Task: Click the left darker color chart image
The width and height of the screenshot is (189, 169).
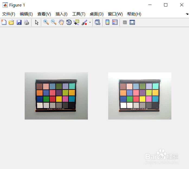Action: (56, 96)
